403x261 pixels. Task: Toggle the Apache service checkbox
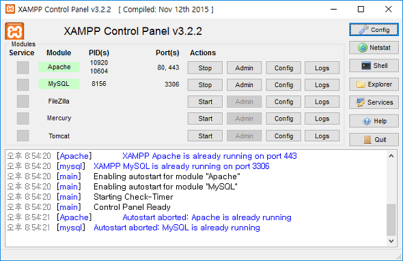(x=23, y=67)
